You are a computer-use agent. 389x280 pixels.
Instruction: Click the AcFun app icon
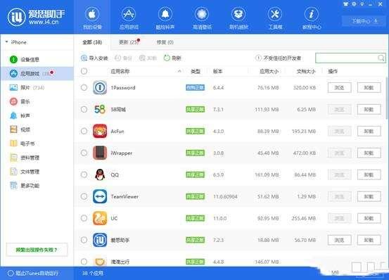(x=100, y=131)
